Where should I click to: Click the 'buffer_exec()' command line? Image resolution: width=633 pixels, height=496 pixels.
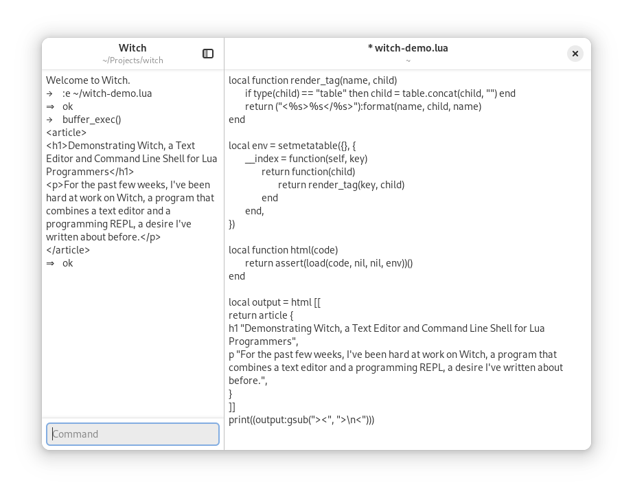point(91,120)
